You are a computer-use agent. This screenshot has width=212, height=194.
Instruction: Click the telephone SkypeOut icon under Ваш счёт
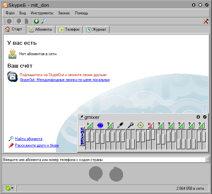tap(12, 77)
